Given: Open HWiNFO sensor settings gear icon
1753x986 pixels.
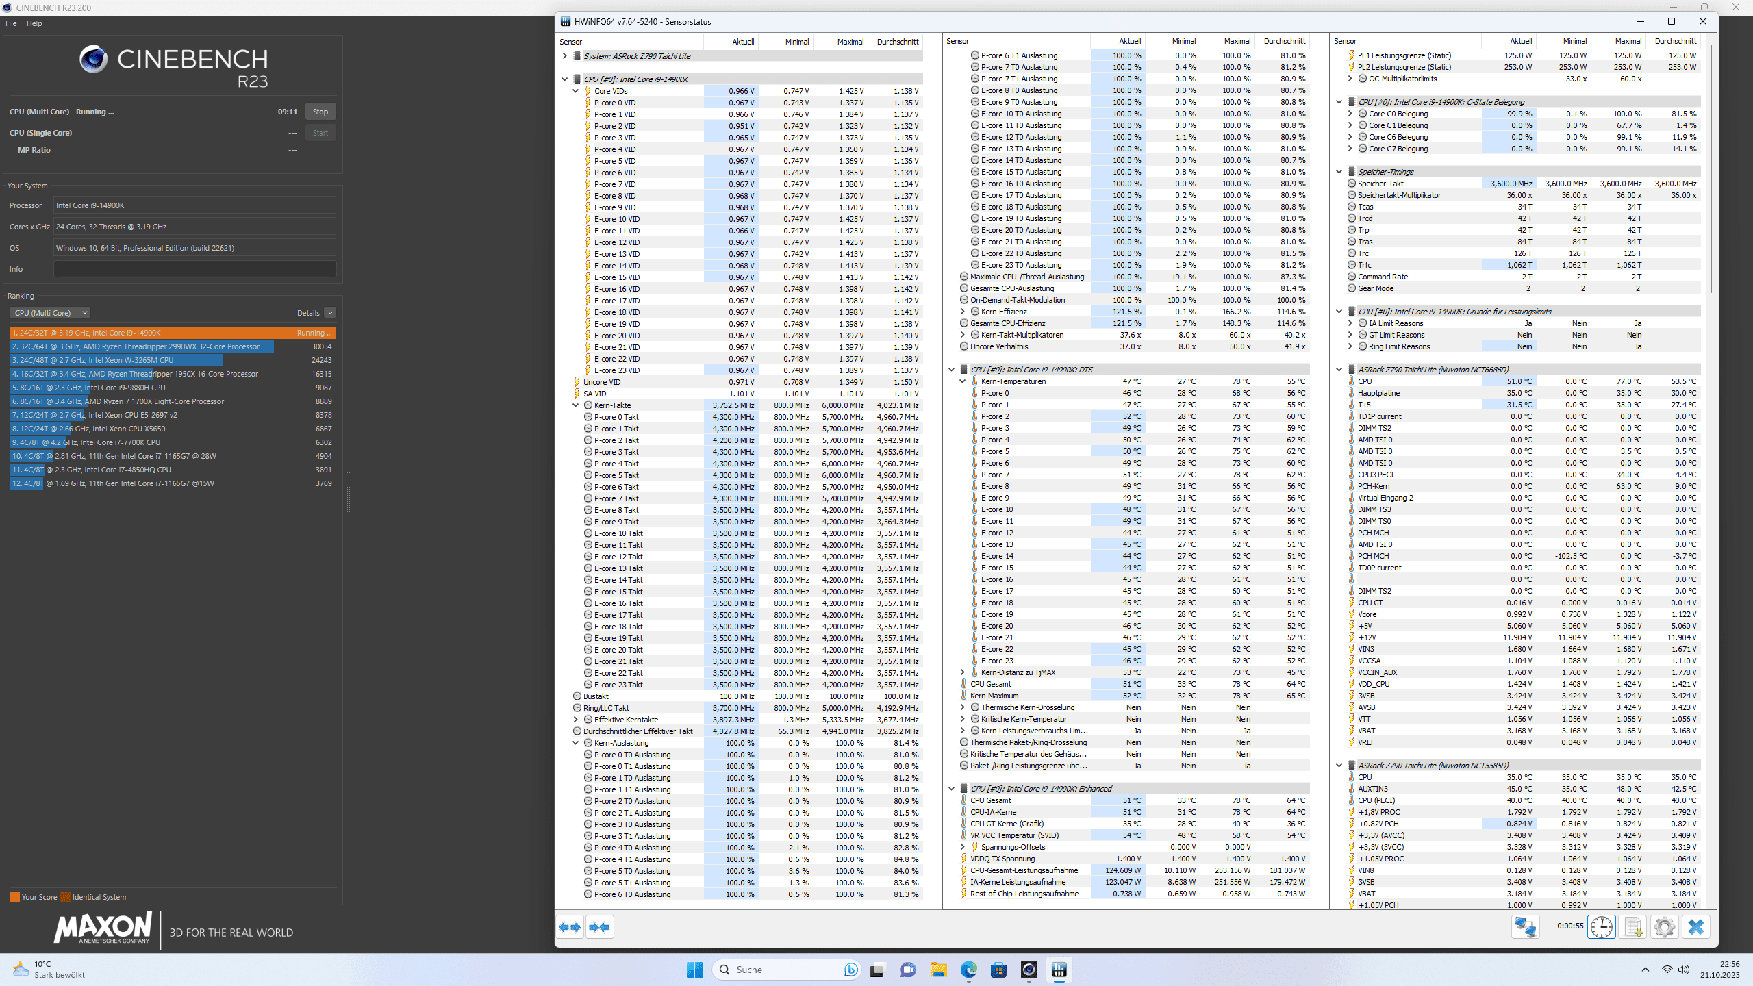Looking at the screenshot, I should 1664,927.
